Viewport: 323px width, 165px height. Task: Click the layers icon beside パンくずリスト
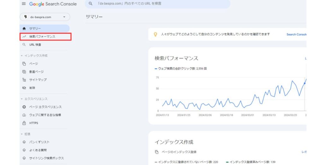pyautogui.click(x=24, y=142)
